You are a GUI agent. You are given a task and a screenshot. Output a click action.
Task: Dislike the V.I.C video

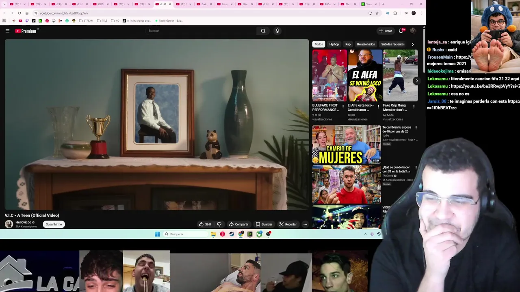click(219, 224)
